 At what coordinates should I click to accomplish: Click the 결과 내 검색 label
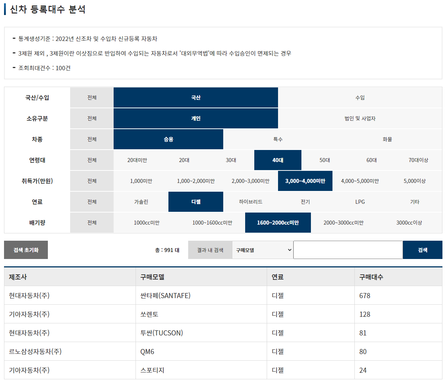click(x=210, y=250)
